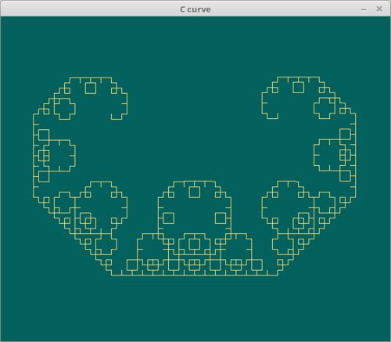The width and height of the screenshot is (391, 342).
Task: Select the upper square on the right edge
Action: (345, 134)
